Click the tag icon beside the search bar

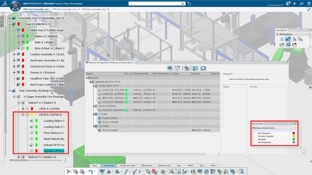[x=189, y=4]
